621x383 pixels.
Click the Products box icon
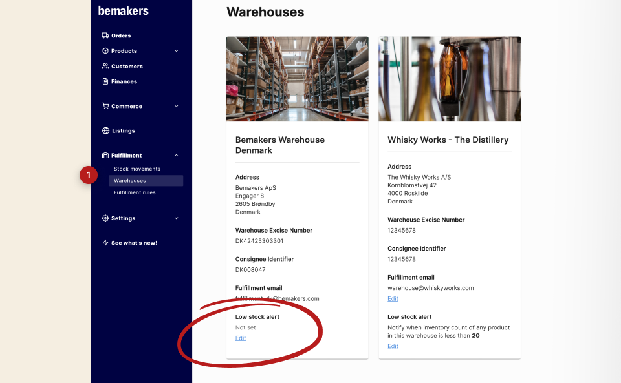105,51
